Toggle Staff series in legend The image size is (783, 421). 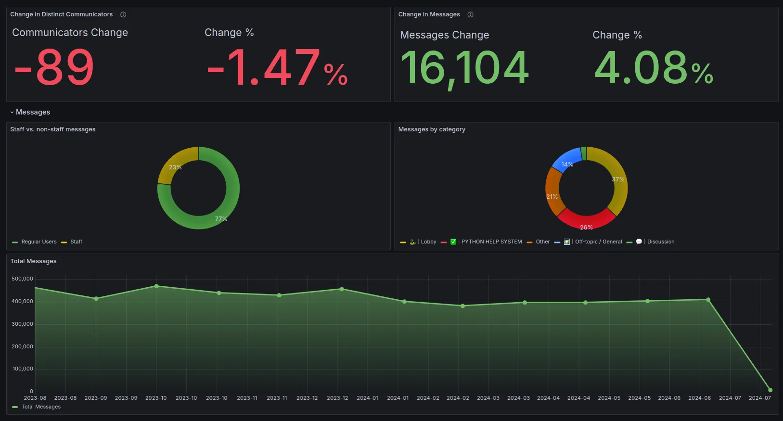tap(76, 242)
